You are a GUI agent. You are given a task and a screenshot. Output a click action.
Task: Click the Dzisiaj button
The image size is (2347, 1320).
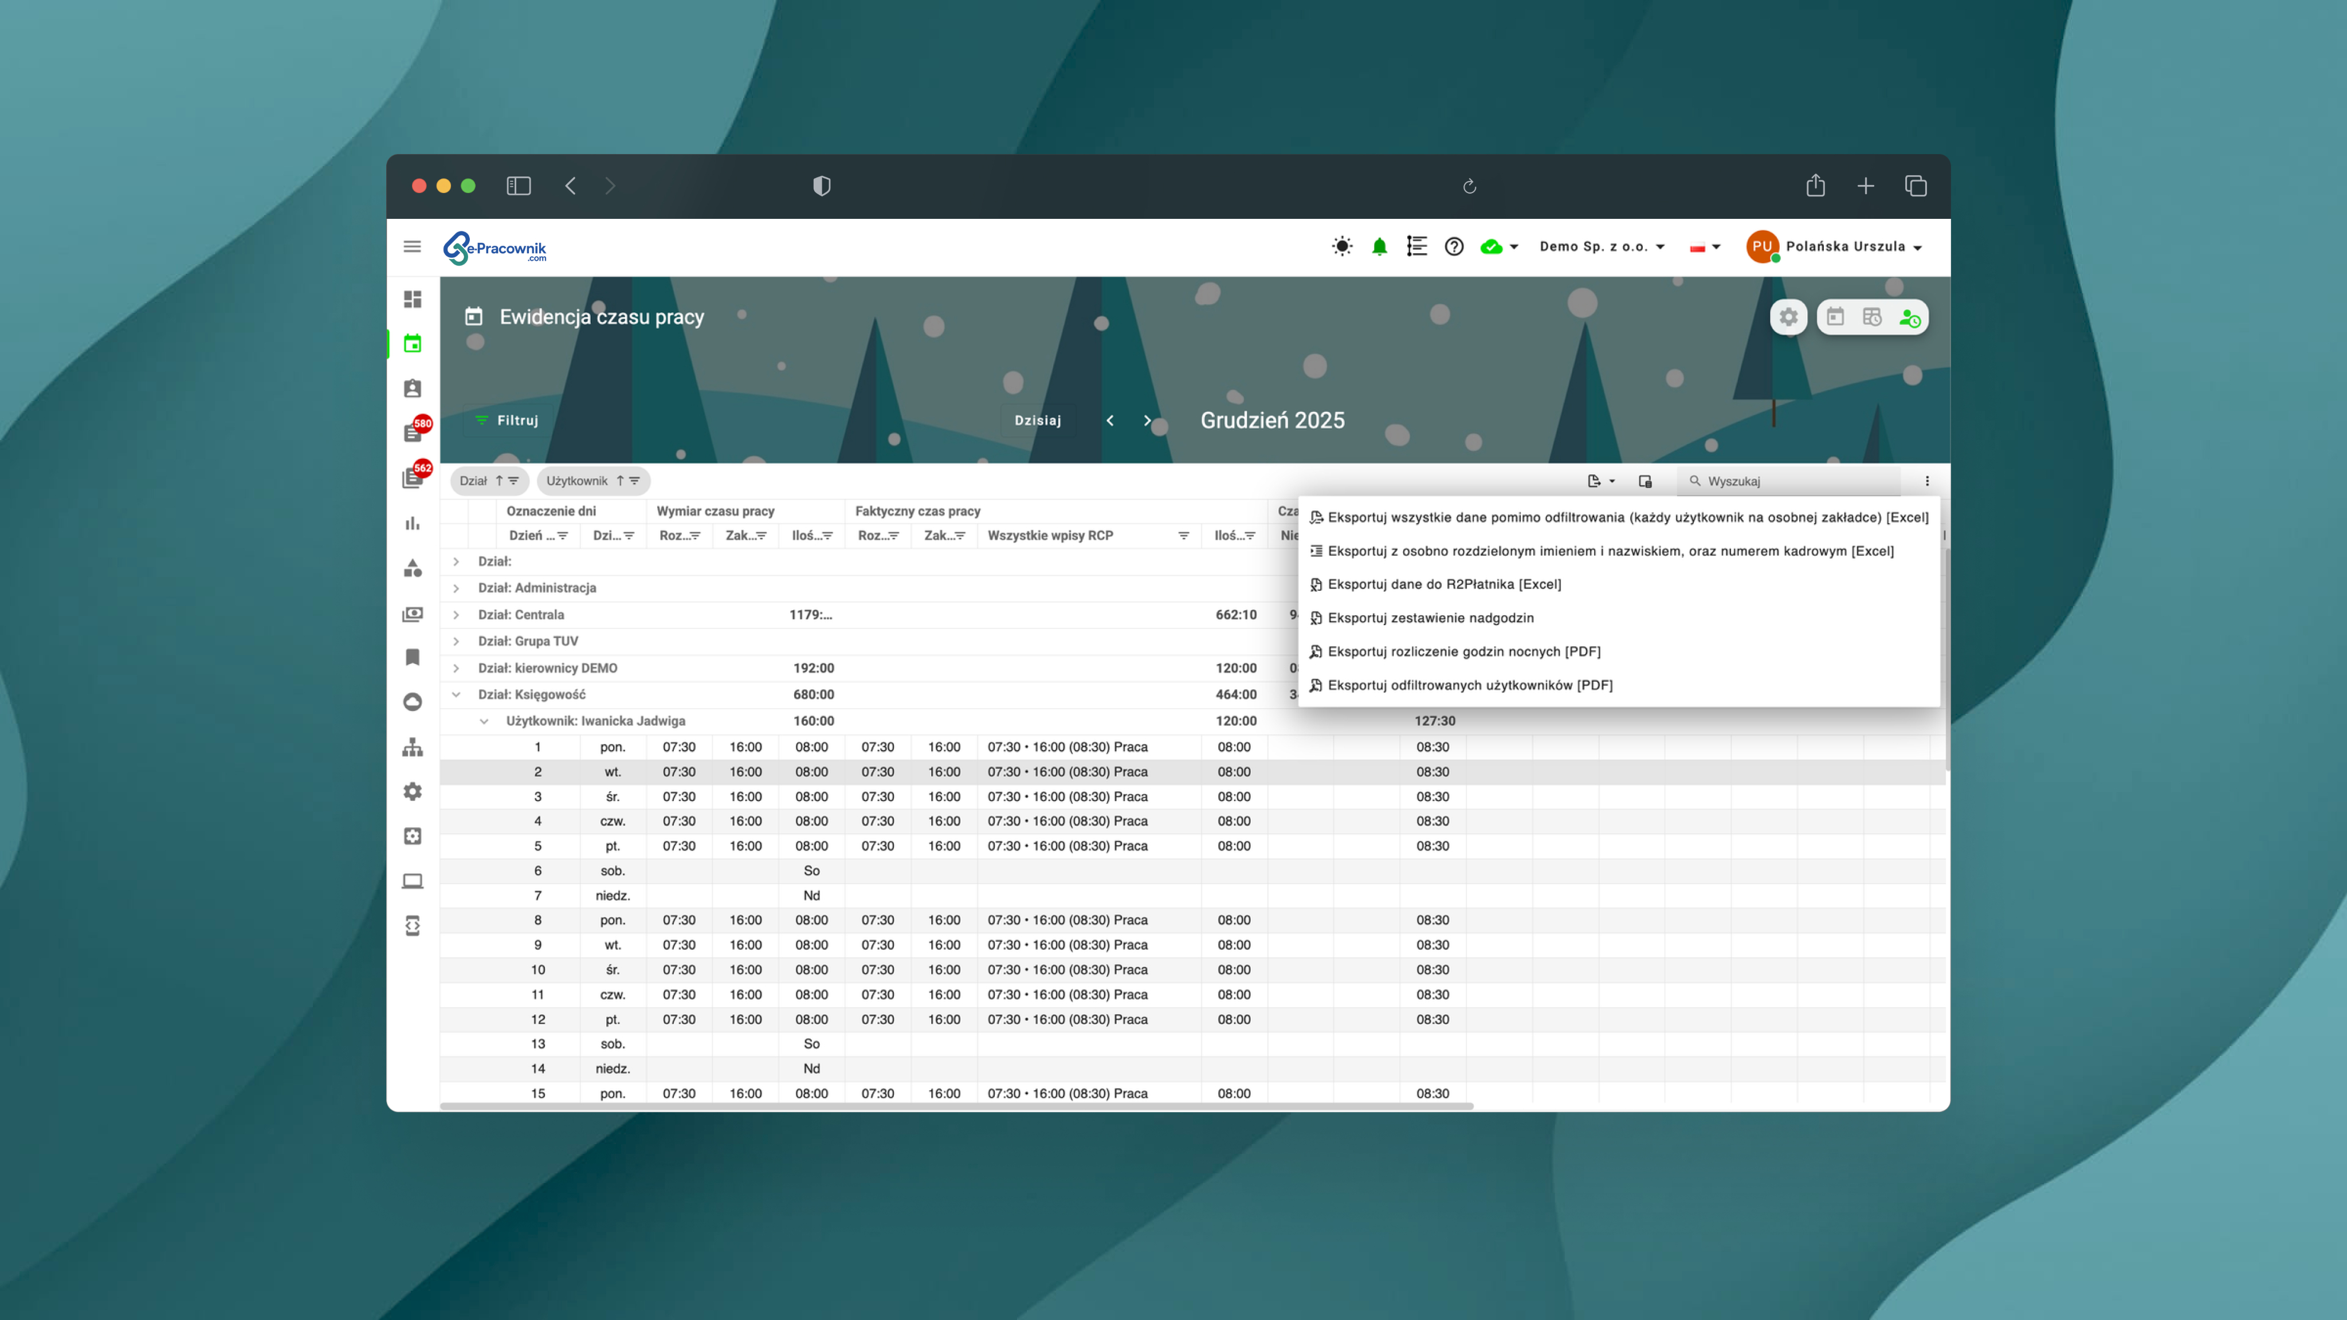pyautogui.click(x=1038, y=420)
